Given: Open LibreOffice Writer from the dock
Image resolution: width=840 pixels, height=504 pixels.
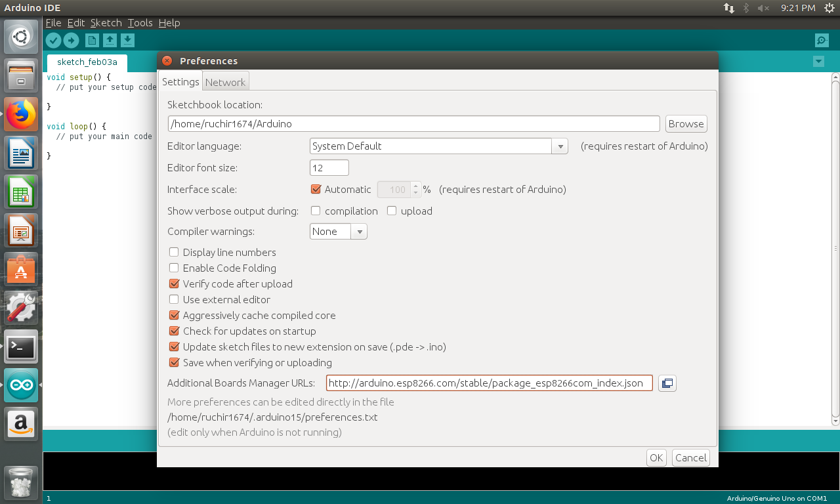Looking at the screenshot, I should pyautogui.click(x=22, y=154).
